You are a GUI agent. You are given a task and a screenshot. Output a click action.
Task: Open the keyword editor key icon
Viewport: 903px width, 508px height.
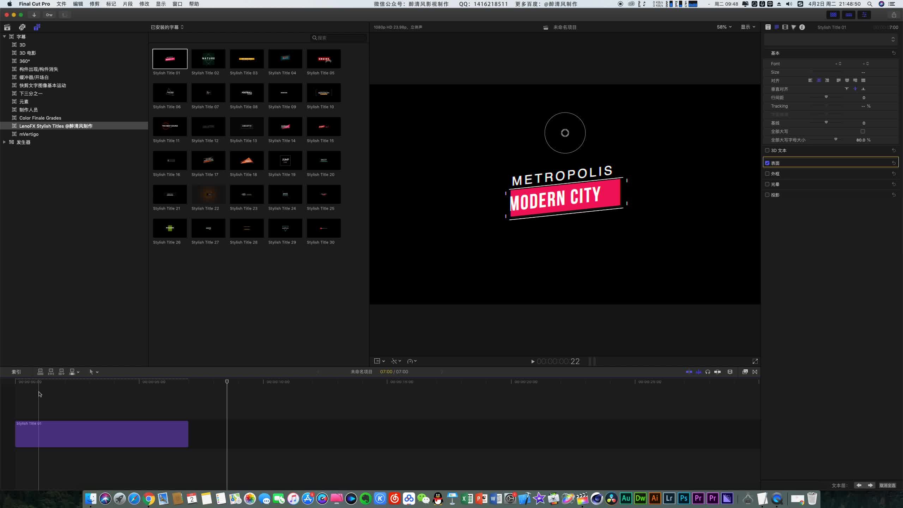coord(49,15)
